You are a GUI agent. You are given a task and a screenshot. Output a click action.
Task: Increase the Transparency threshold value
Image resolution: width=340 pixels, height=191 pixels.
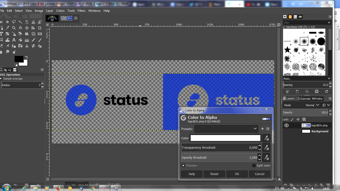coord(260,146)
